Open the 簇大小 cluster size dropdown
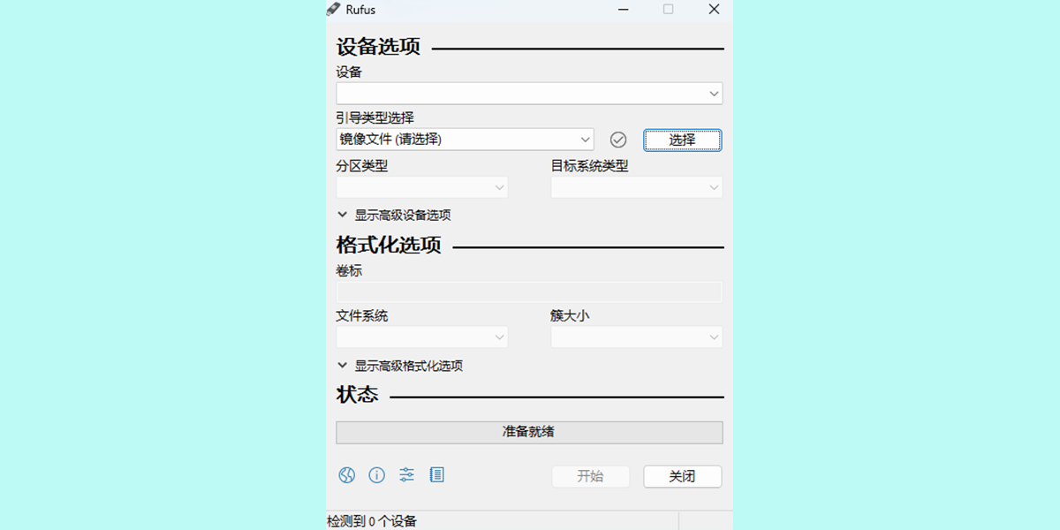The height and width of the screenshot is (530, 1060). click(x=637, y=337)
